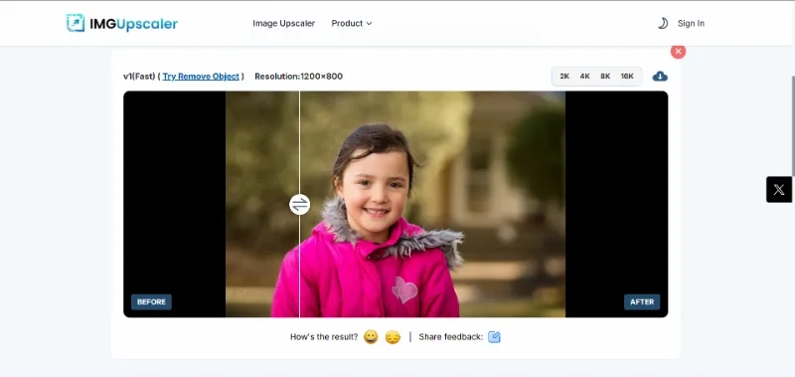Click the BEFORE label badge

coord(151,302)
